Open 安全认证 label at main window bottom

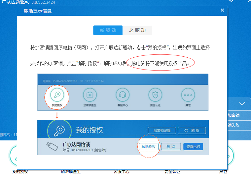coord(172,172)
